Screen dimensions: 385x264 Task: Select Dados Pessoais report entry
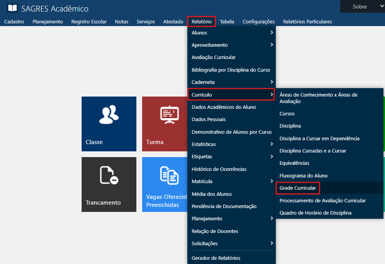point(208,119)
